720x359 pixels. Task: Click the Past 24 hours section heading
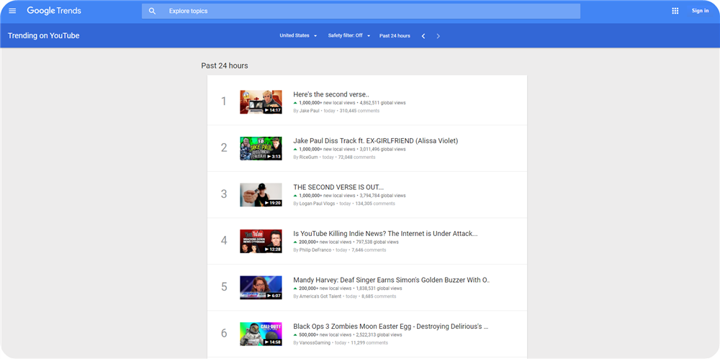pyautogui.click(x=225, y=65)
